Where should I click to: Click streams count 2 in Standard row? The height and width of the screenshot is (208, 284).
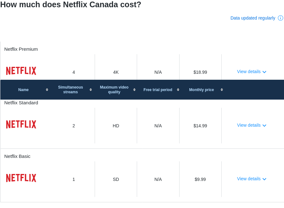pyautogui.click(x=74, y=126)
